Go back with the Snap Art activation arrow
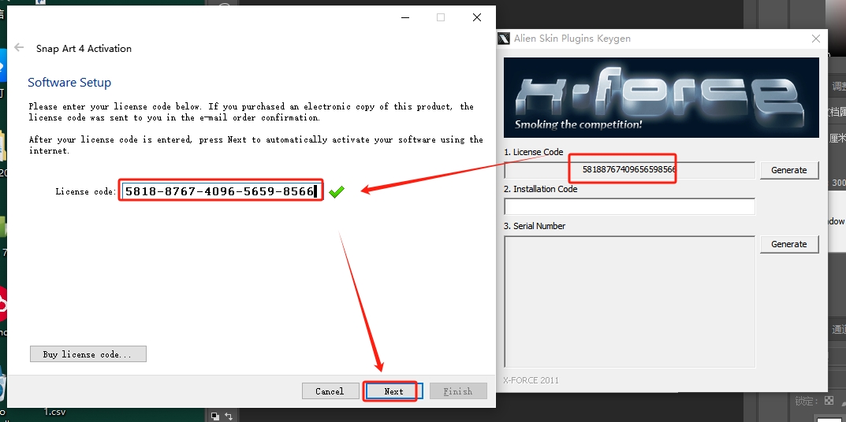Screen dimensions: 846x422 tap(19, 47)
